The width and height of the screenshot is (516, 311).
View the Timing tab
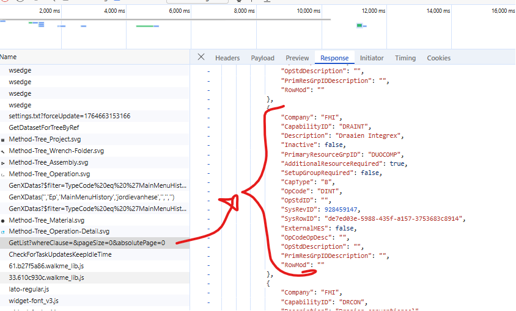click(x=405, y=58)
